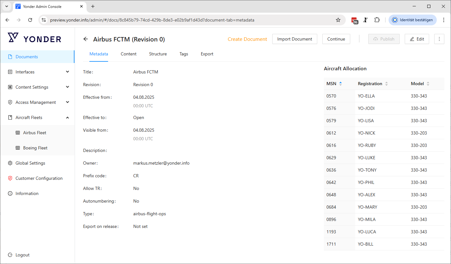Open the tab search dropdown arrow

[x=7, y=6]
